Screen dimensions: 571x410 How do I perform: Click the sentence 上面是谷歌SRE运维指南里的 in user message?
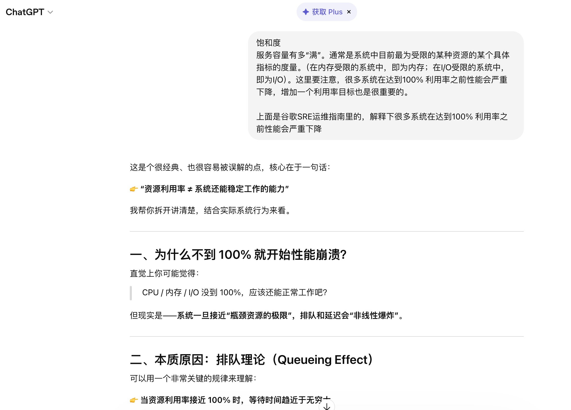[309, 117]
